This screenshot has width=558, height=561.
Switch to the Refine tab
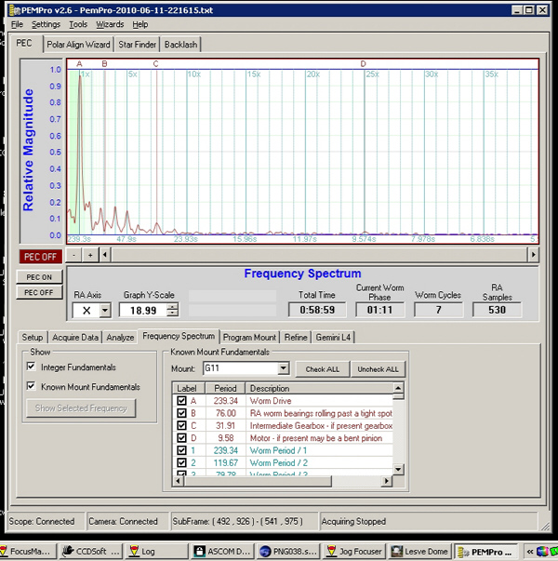pos(296,338)
